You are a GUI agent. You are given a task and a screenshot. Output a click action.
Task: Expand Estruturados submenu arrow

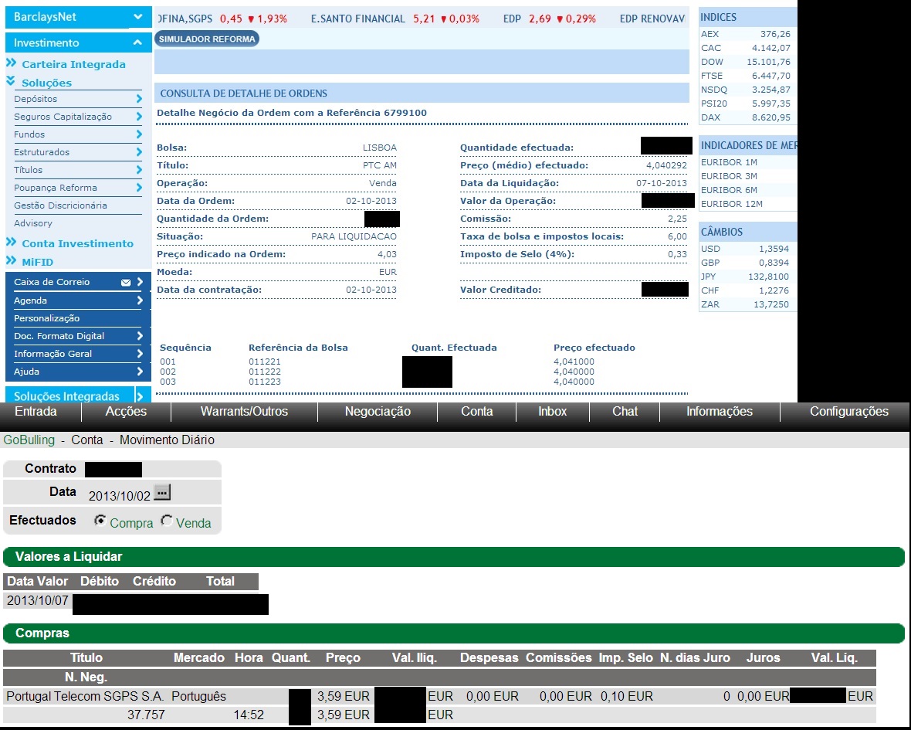pyautogui.click(x=139, y=151)
